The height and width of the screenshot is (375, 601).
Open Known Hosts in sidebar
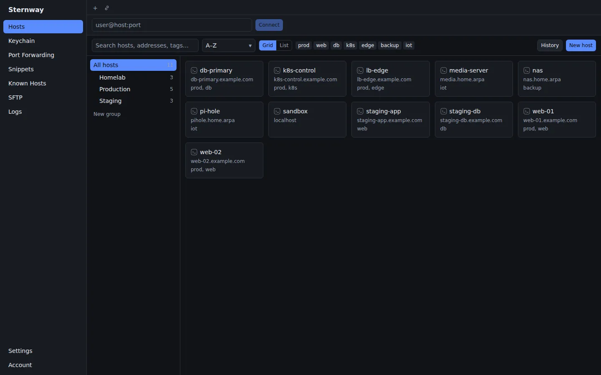click(43, 83)
